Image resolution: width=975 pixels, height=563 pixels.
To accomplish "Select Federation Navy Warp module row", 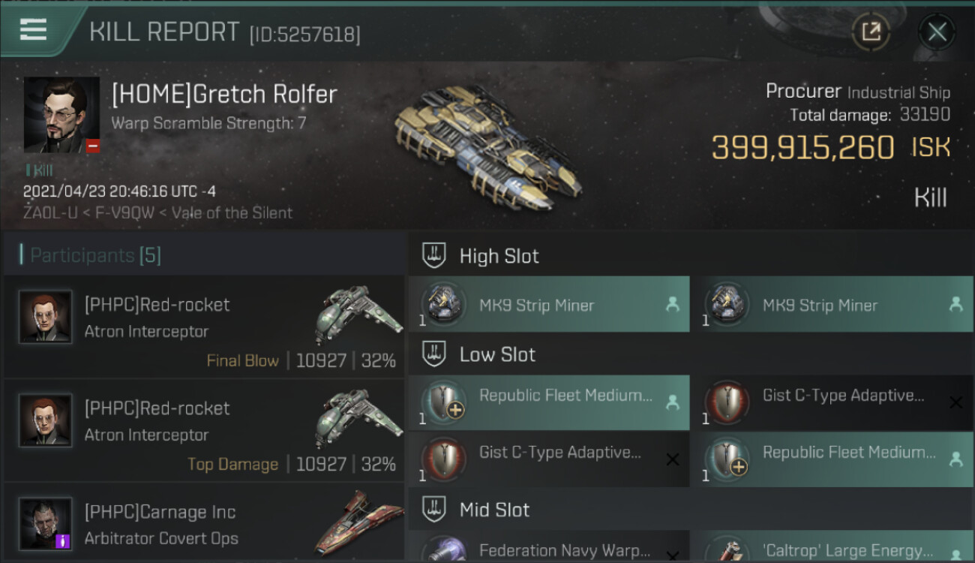I will [549, 549].
